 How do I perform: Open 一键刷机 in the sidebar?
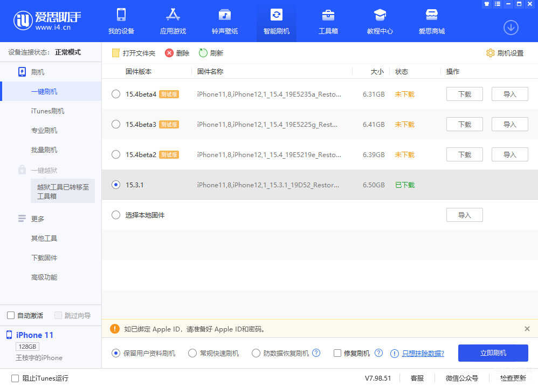coord(51,91)
